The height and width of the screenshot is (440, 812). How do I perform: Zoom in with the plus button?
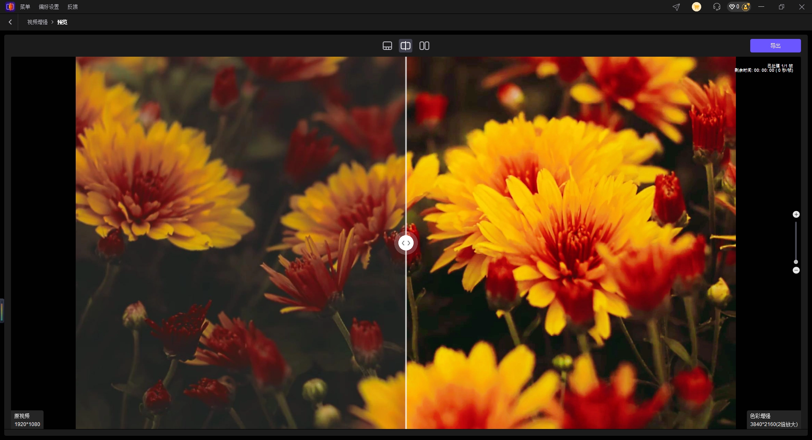pos(796,214)
